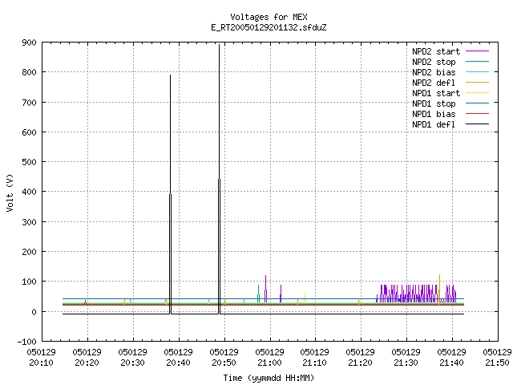Click the y-axis value 200
513x385 pixels.
point(29,252)
